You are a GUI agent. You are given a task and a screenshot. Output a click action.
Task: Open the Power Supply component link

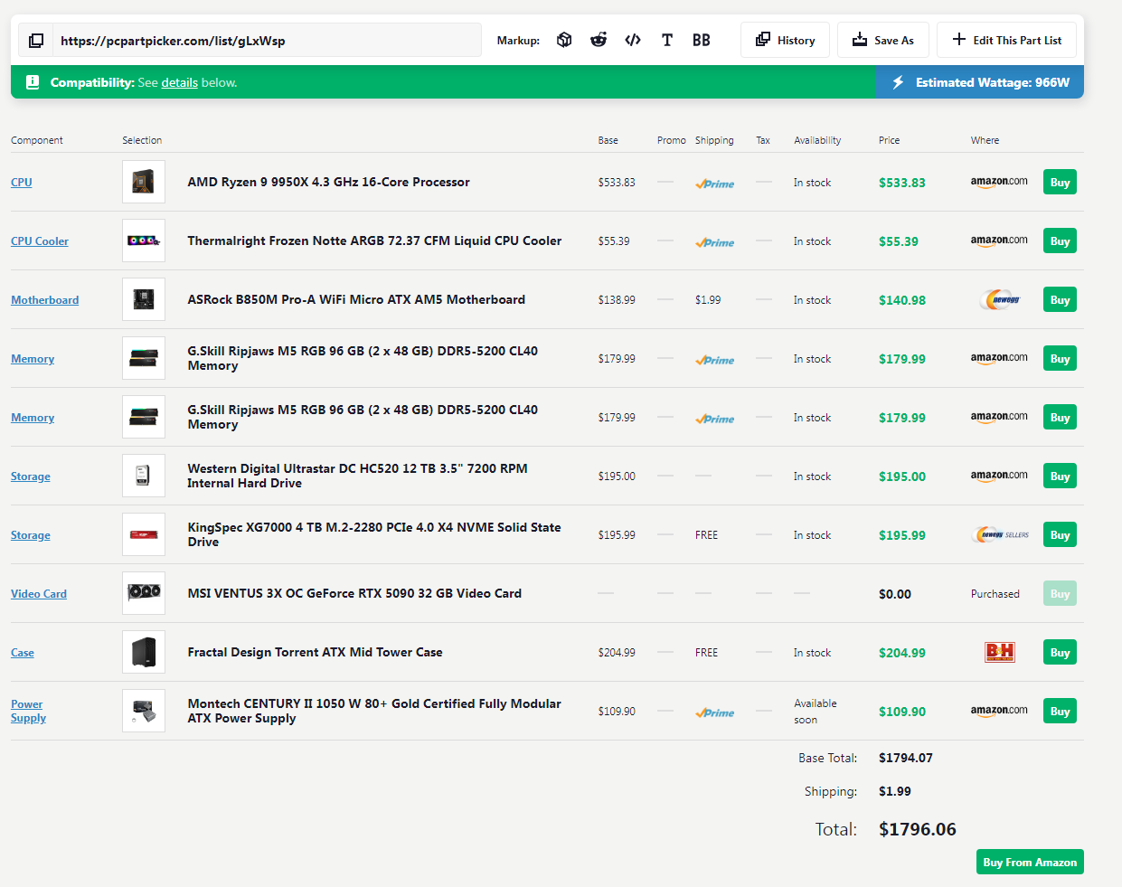(28, 711)
